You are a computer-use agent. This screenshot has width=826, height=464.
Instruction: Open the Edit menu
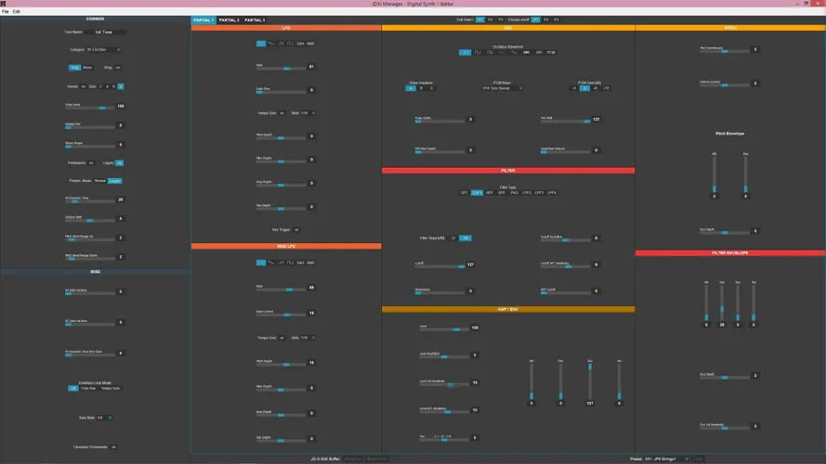pos(17,11)
